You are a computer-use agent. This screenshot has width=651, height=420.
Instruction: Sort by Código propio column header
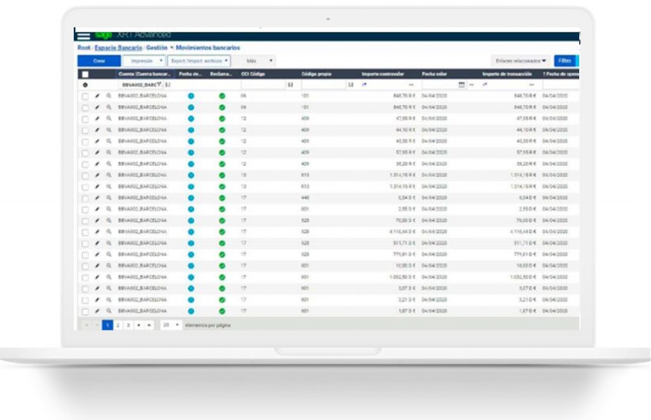pyautogui.click(x=317, y=74)
